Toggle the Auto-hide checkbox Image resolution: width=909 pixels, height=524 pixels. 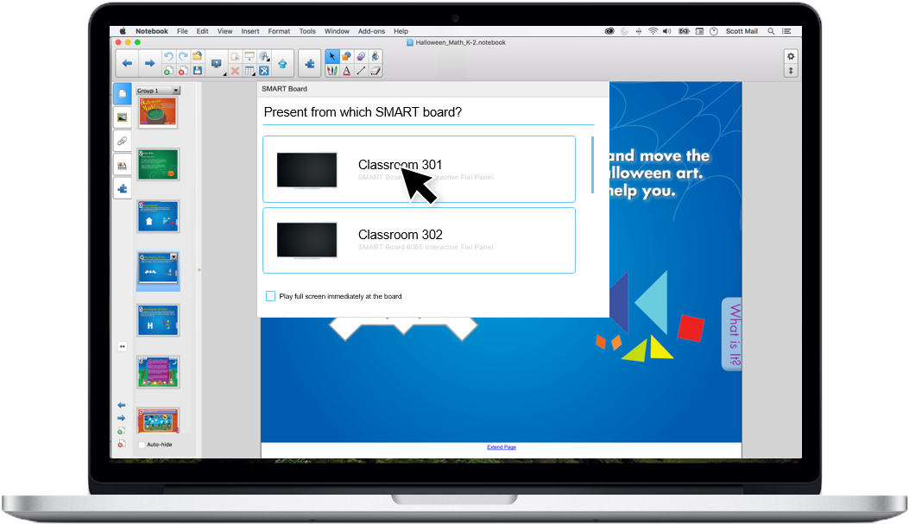tap(142, 445)
